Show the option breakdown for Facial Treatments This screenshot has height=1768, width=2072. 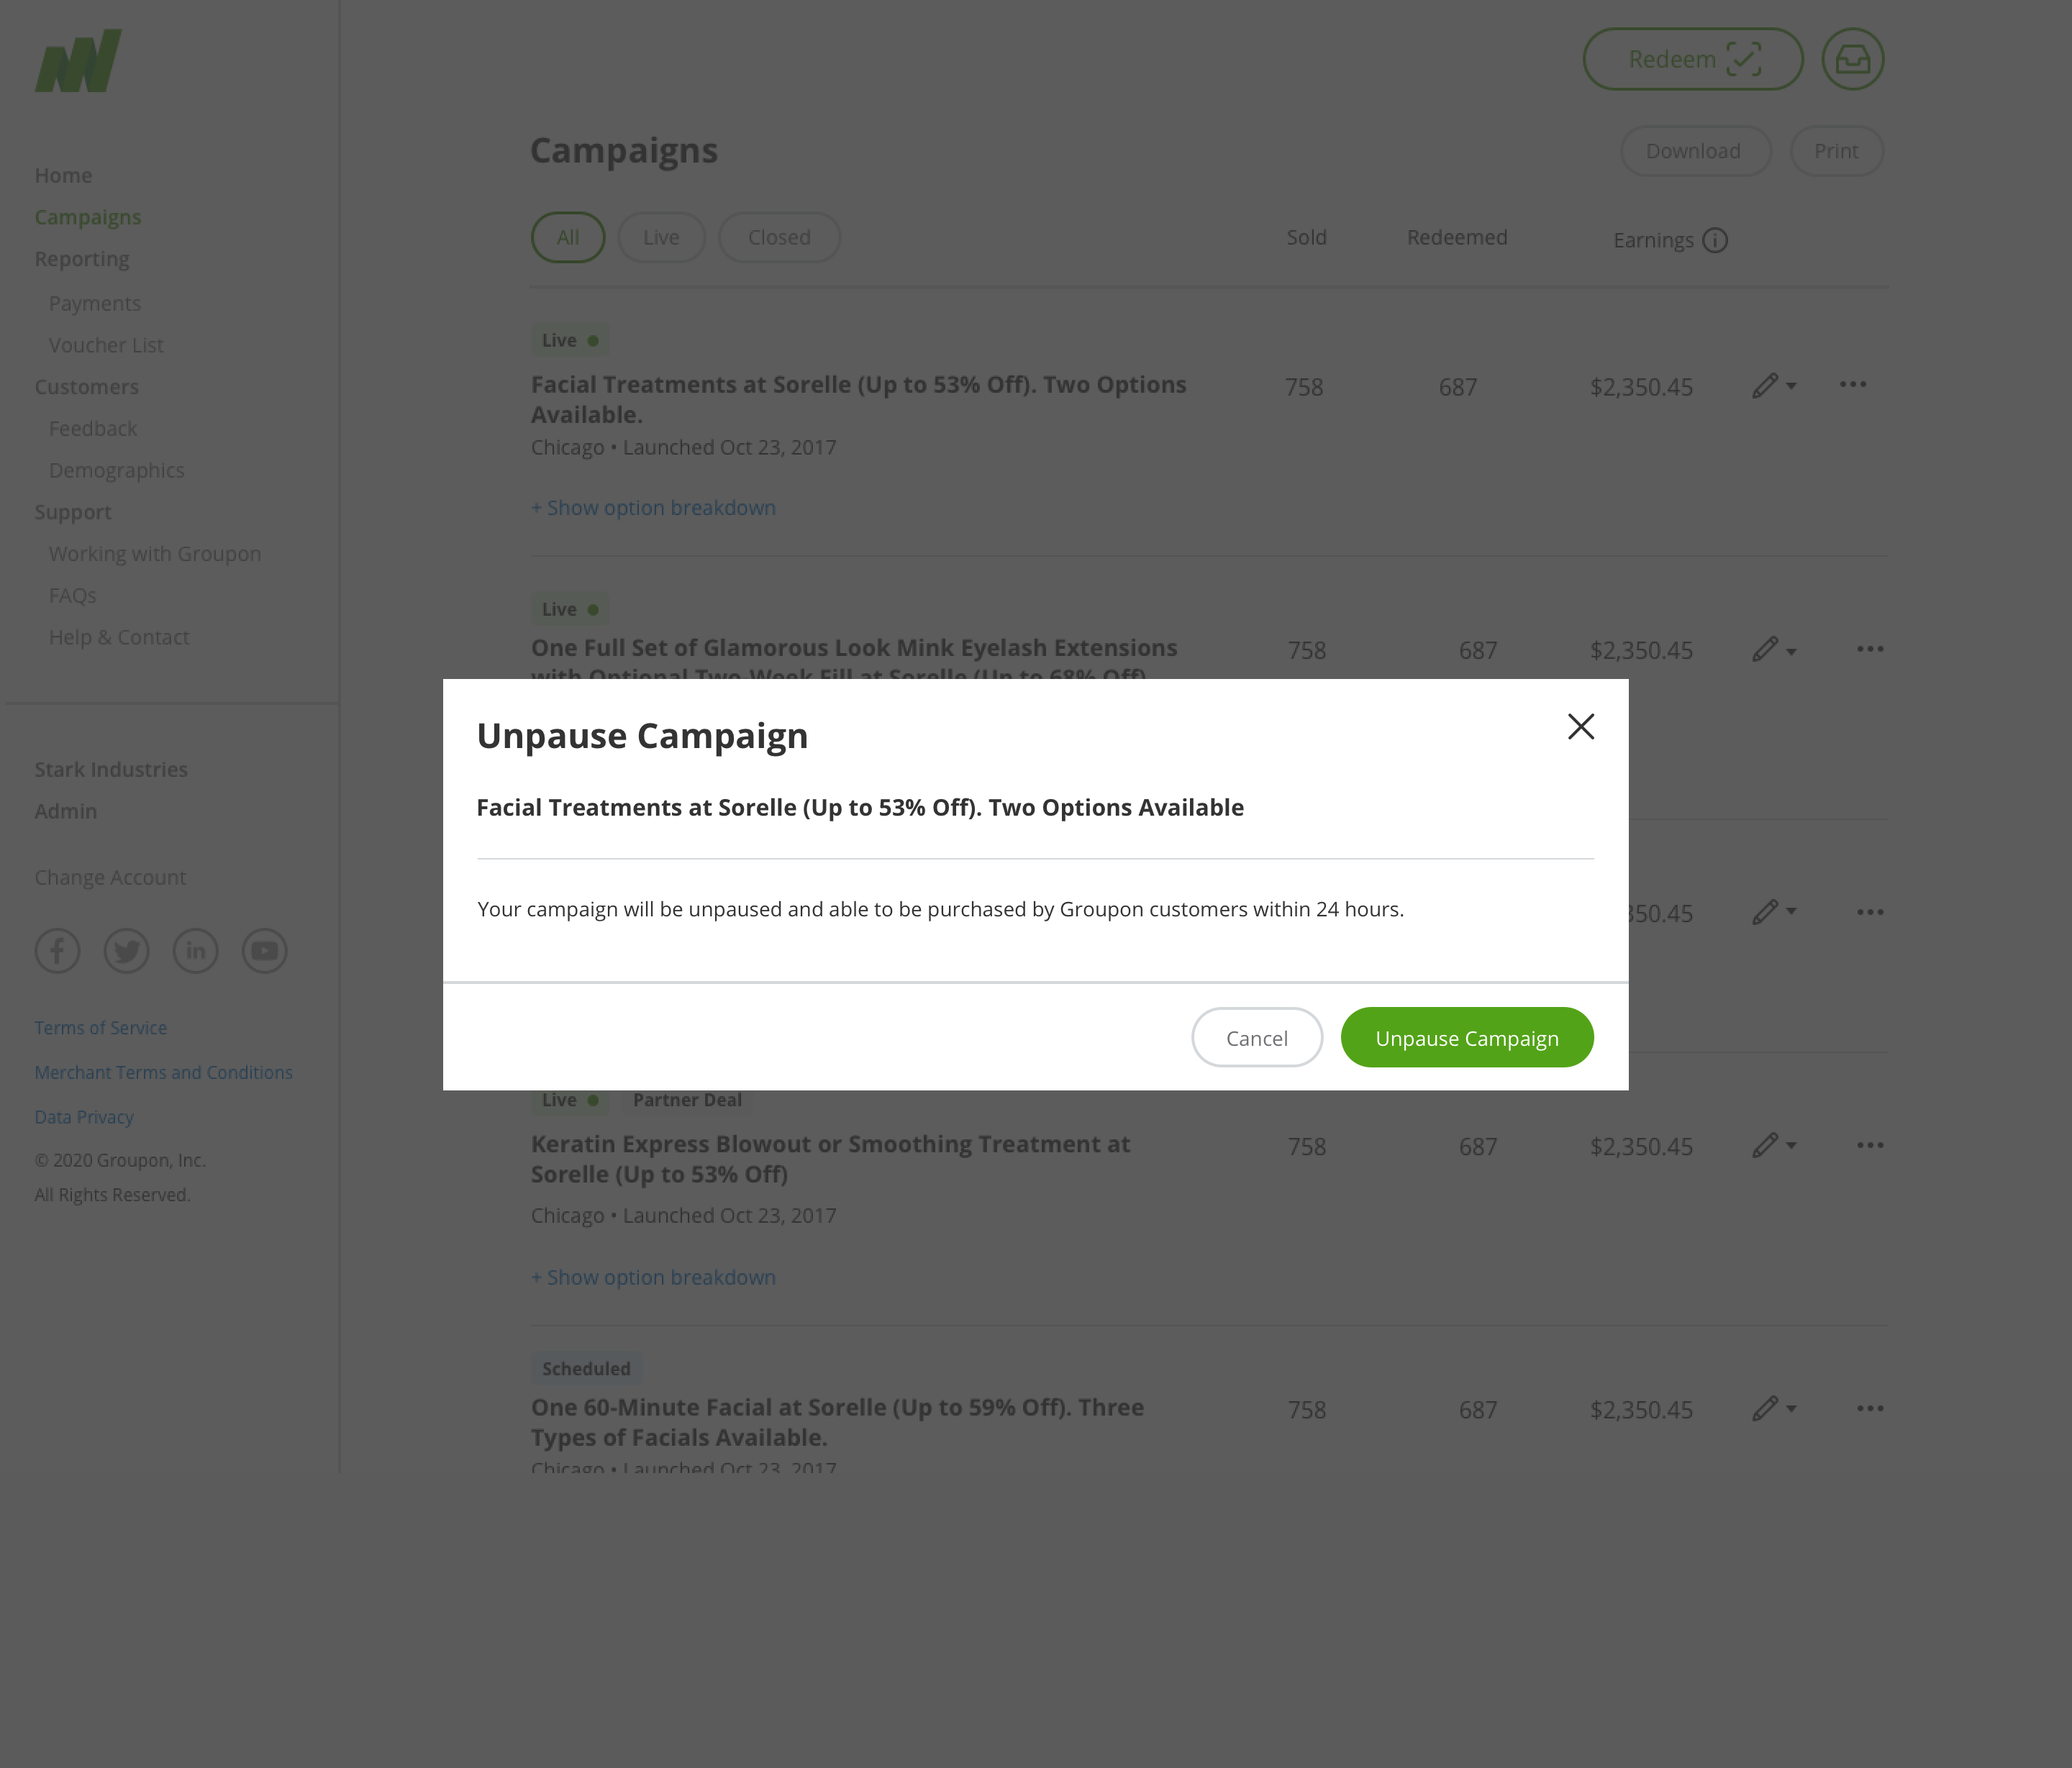tap(653, 508)
